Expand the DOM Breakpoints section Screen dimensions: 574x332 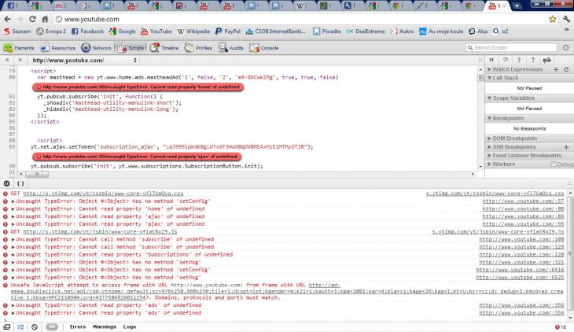pos(489,138)
